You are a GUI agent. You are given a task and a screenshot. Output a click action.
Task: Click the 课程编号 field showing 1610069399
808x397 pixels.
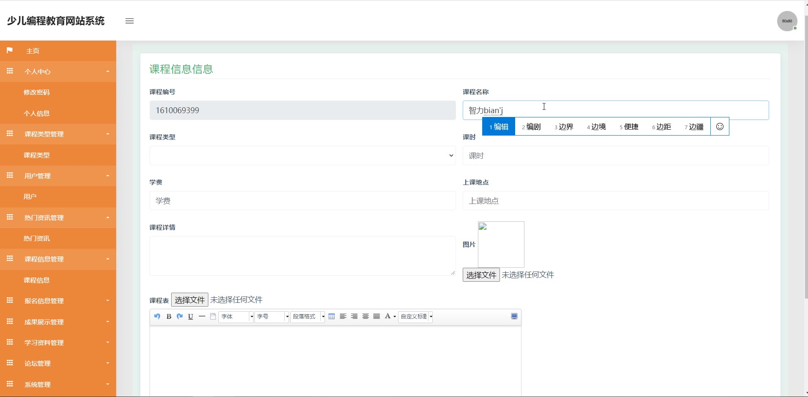303,110
